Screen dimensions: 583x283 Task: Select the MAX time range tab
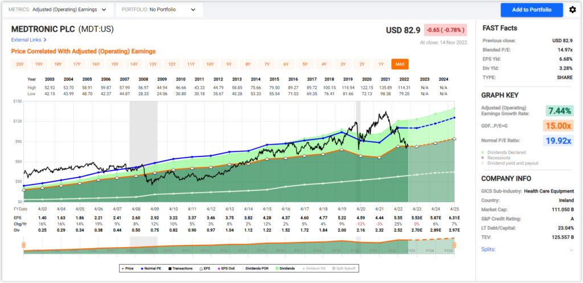(400, 64)
